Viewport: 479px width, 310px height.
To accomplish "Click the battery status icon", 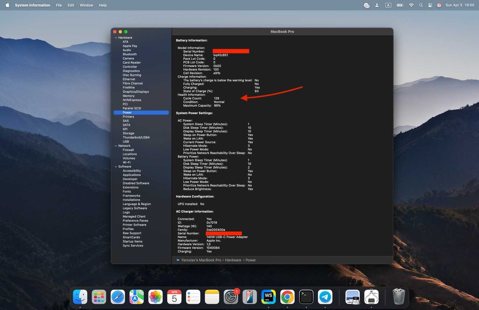I will (x=400, y=5).
